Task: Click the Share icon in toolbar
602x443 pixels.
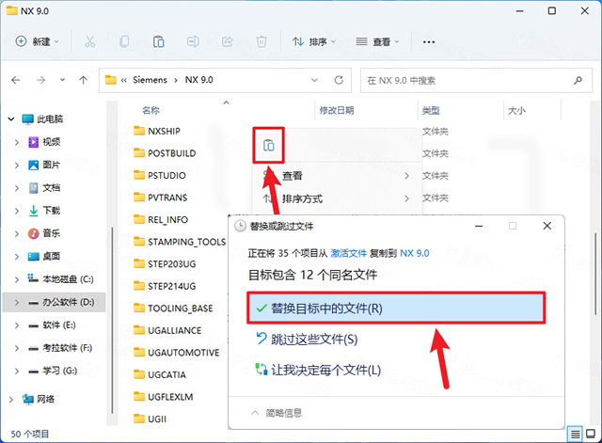Action: [228, 41]
